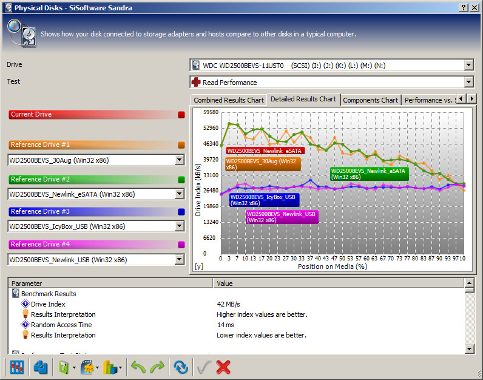This screenshot has width=483, height=380.
Task: Click the film-and-gear engine toolbar icon
Action: click(x=87, y=367)
